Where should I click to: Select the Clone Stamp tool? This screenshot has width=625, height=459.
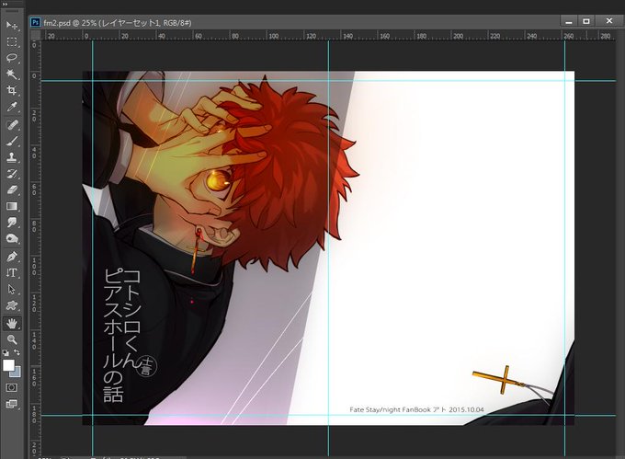coord(12,157)
